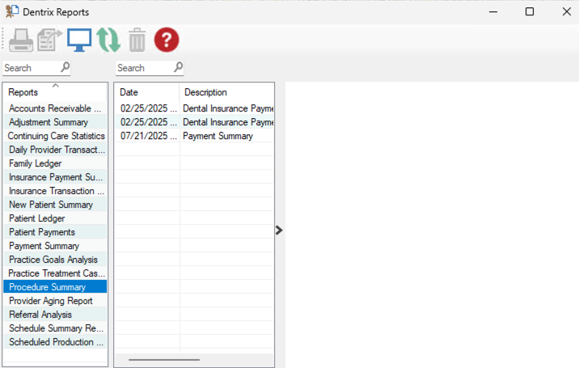This screenshot has width=579, height=368.
Task: Click the trash can delete icon
Action: [137, 40]
